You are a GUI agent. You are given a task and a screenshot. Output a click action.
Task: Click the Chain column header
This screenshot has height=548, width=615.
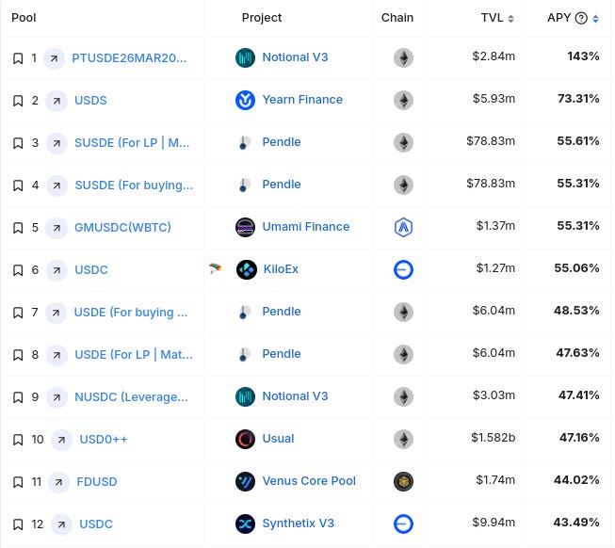pyautogui.click(x=397, y=18)
